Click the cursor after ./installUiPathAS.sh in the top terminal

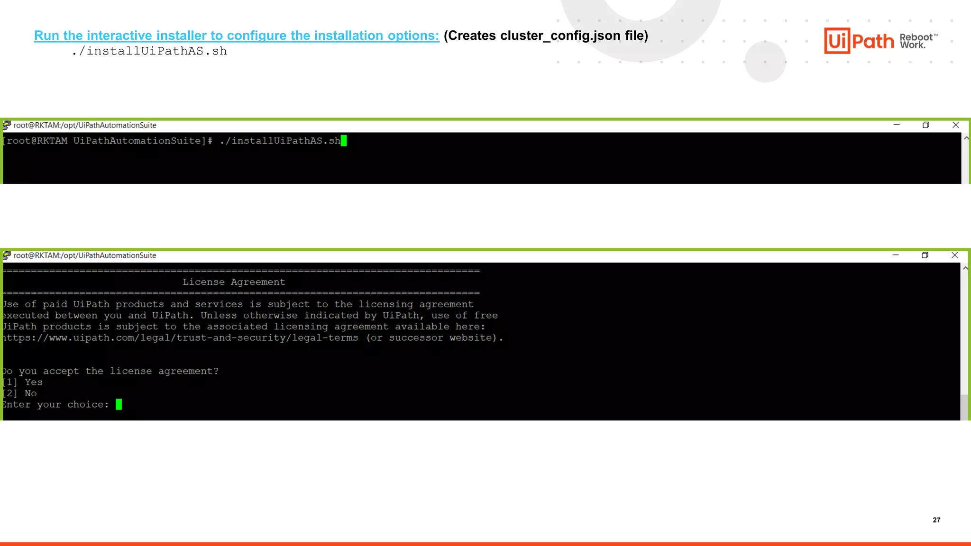[x=344, y=141]
